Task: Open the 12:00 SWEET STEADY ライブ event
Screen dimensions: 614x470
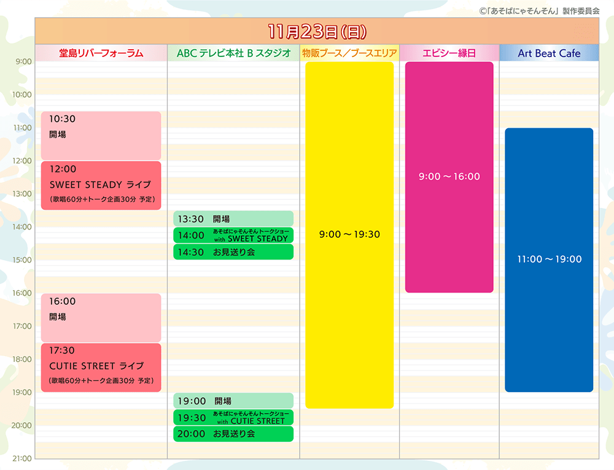Action: [101, 185]
